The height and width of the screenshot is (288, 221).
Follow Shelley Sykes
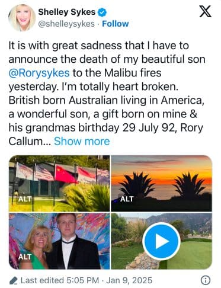click(x=116, y=24)
